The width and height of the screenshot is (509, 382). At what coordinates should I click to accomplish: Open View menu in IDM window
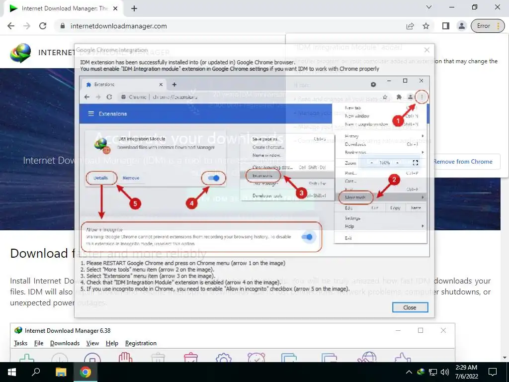92,343
